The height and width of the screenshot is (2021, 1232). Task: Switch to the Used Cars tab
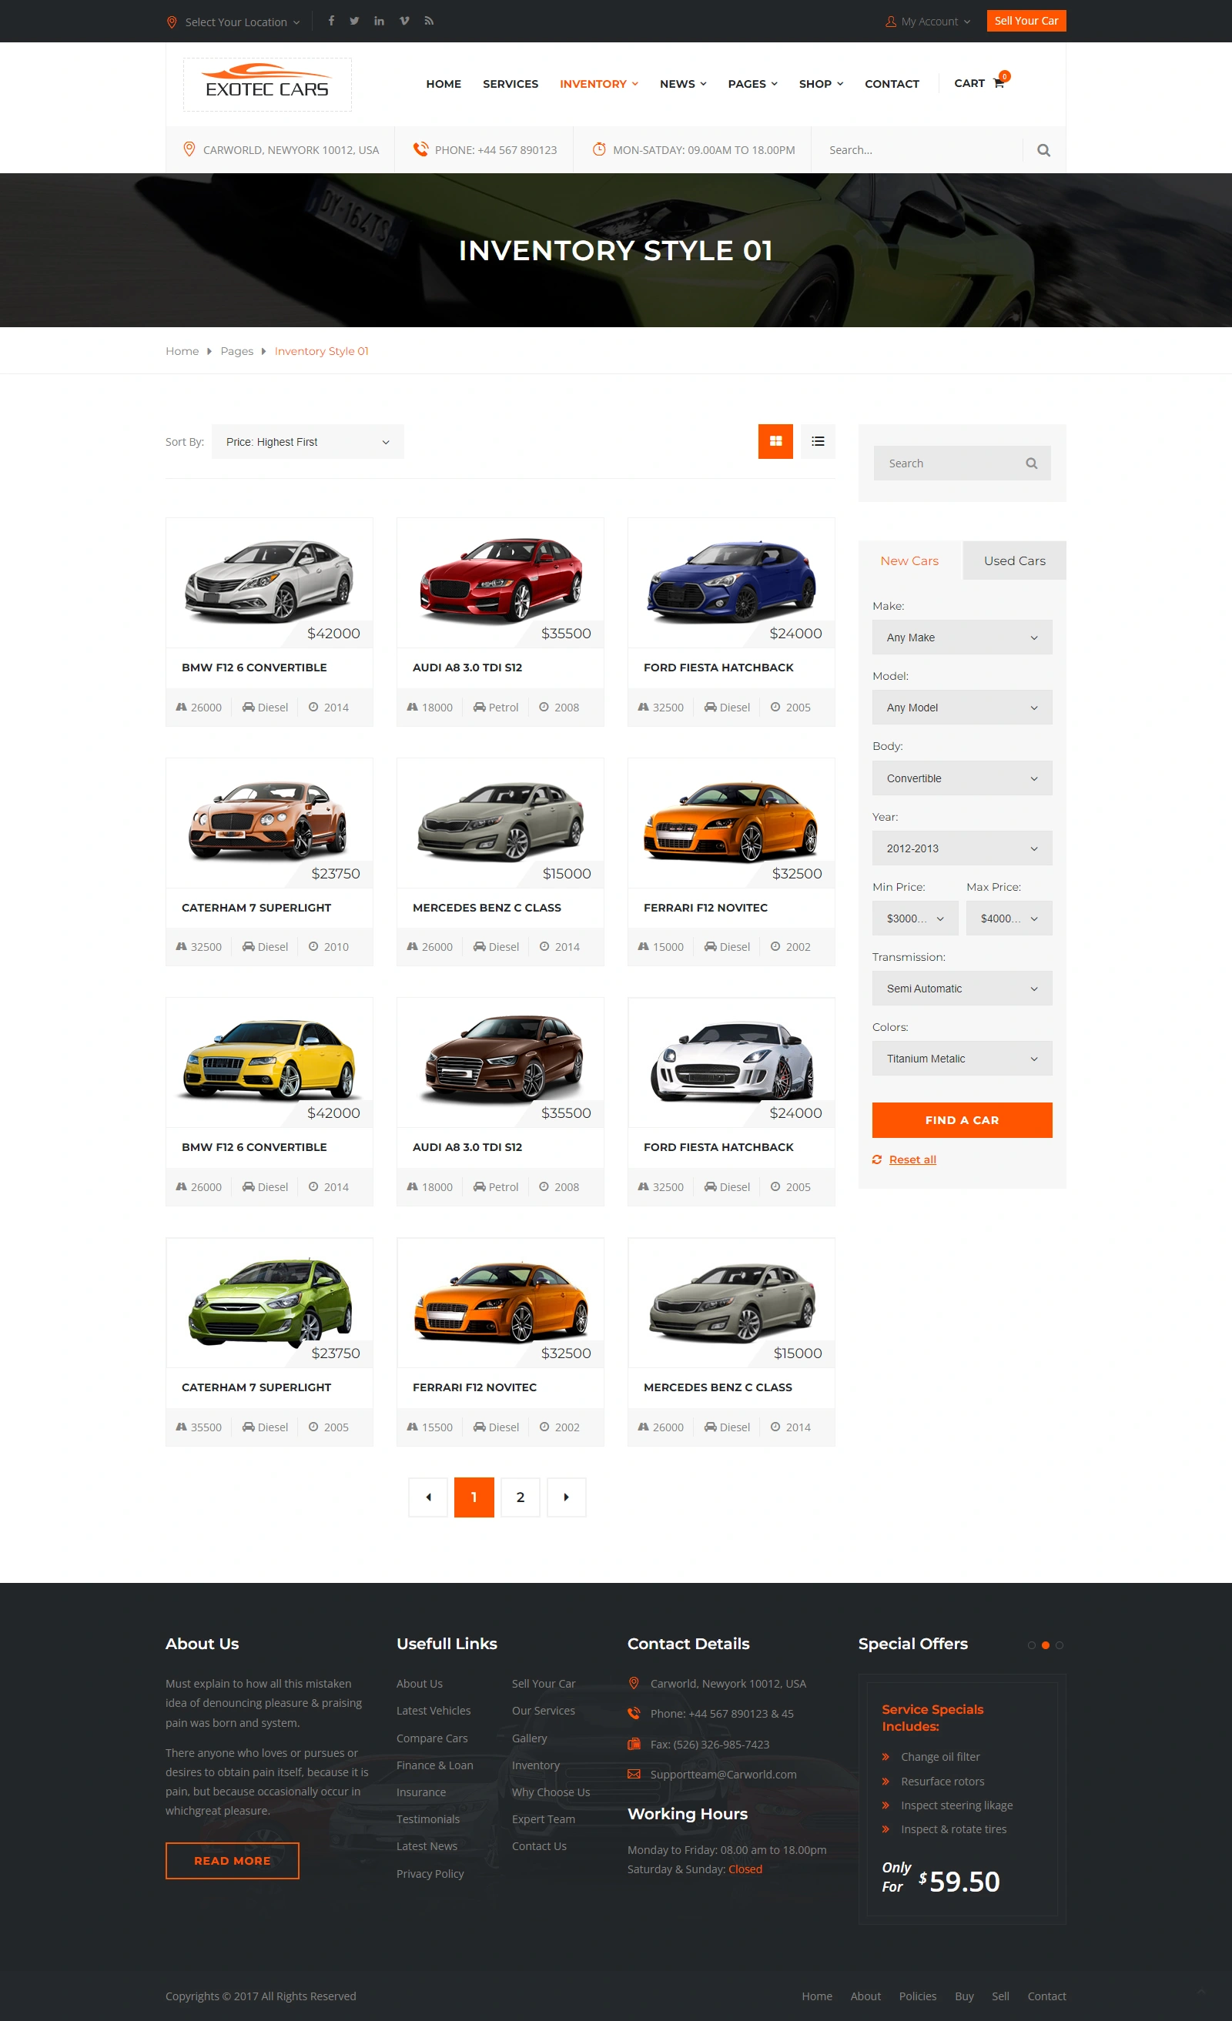1014,560
